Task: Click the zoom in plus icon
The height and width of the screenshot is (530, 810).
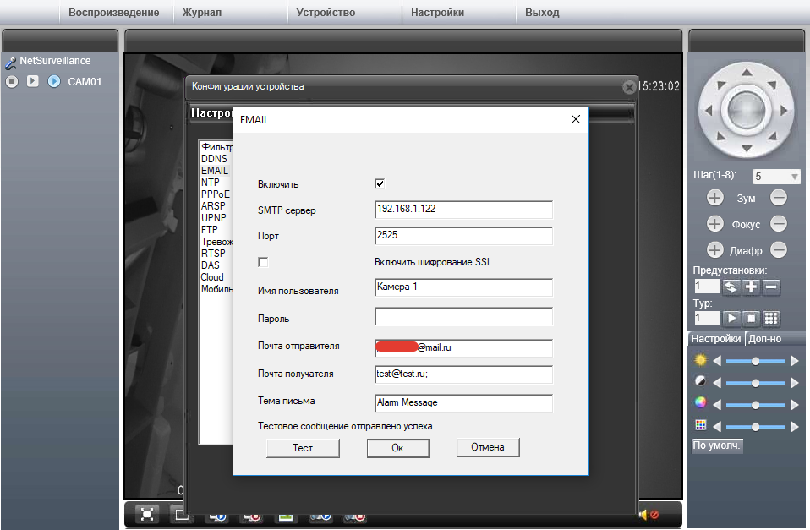Action: point(715,198)
